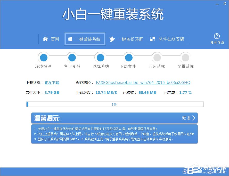Image resolution: width=229 pixels, height=176 pixels.
Task: Select the 配置系统 step circle icon
Action: (185, 58)
